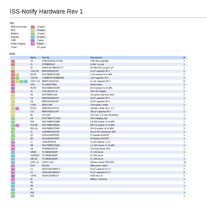Image resolution: width=207 pixels, height=207 pixels.
Task: Select part number 'TPS63001DRCR'
Action: (x=50, y=148)
